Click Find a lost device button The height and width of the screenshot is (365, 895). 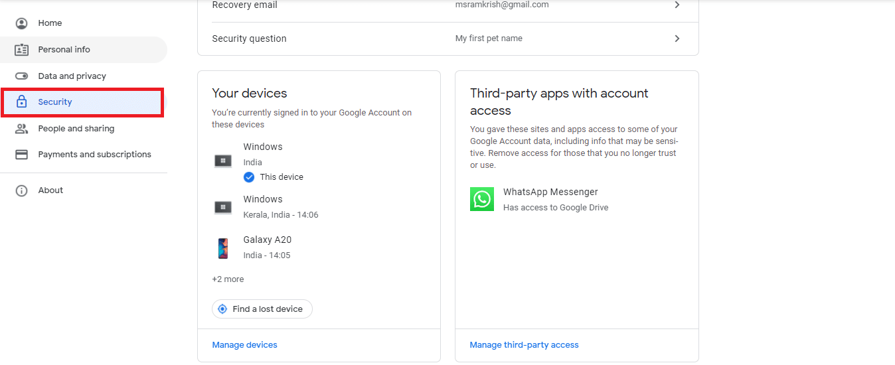pyautogui.click(x=262, y=309)
